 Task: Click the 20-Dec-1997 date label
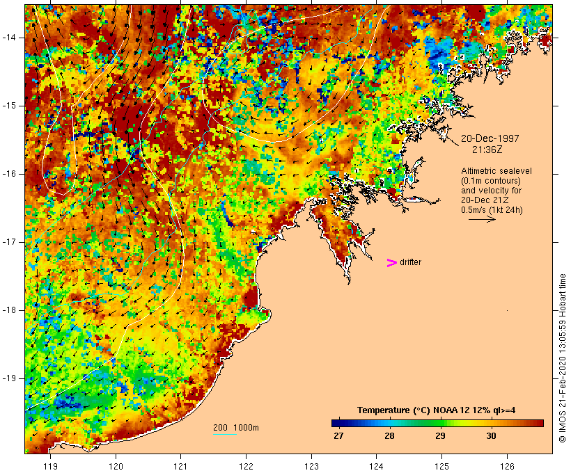tap(490, 138)
